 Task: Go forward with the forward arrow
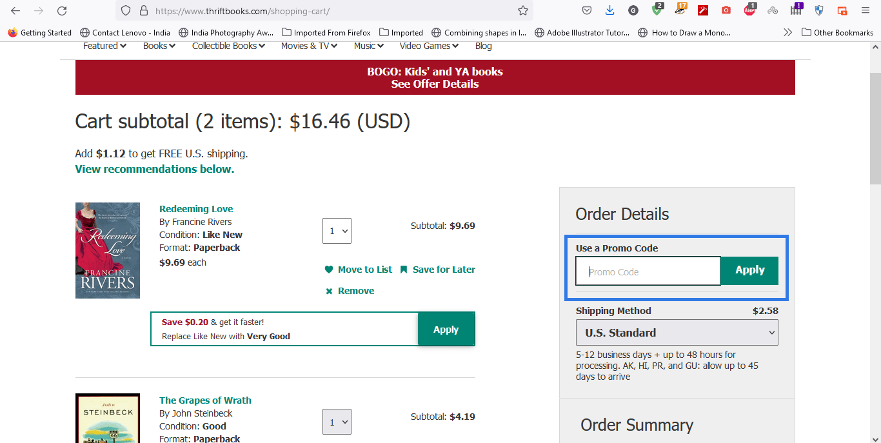point(39,11)
